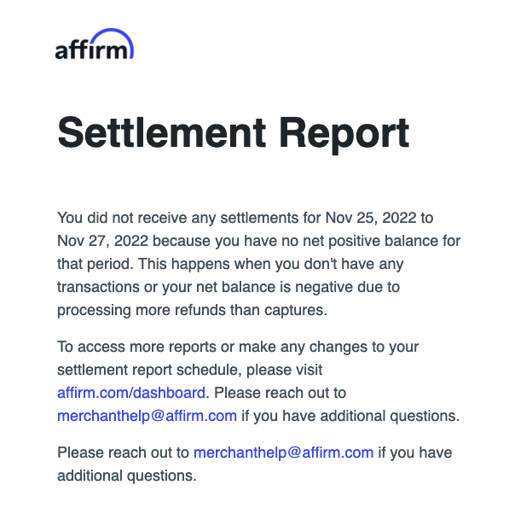
Task: Click the first merchanthelp@affirm.com email link
Action: coord(147,416)
